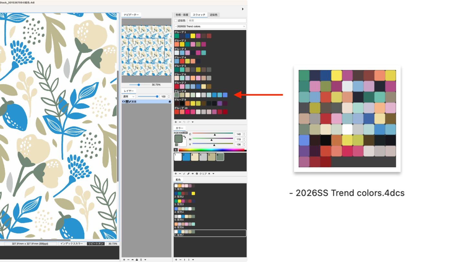Select the white swatch in グループ 8
469x262 pixels.
coord(198,95)
